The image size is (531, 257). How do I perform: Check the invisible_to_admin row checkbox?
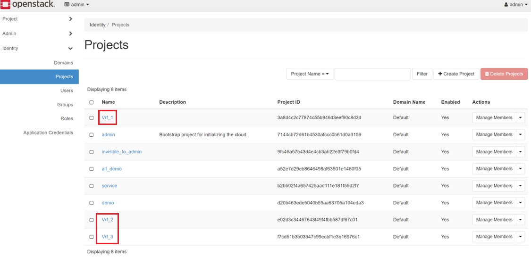tap(92, 152)
